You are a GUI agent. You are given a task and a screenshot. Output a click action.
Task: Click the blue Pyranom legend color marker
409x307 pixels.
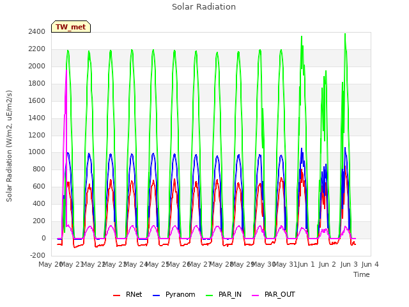tap(156, 295)
